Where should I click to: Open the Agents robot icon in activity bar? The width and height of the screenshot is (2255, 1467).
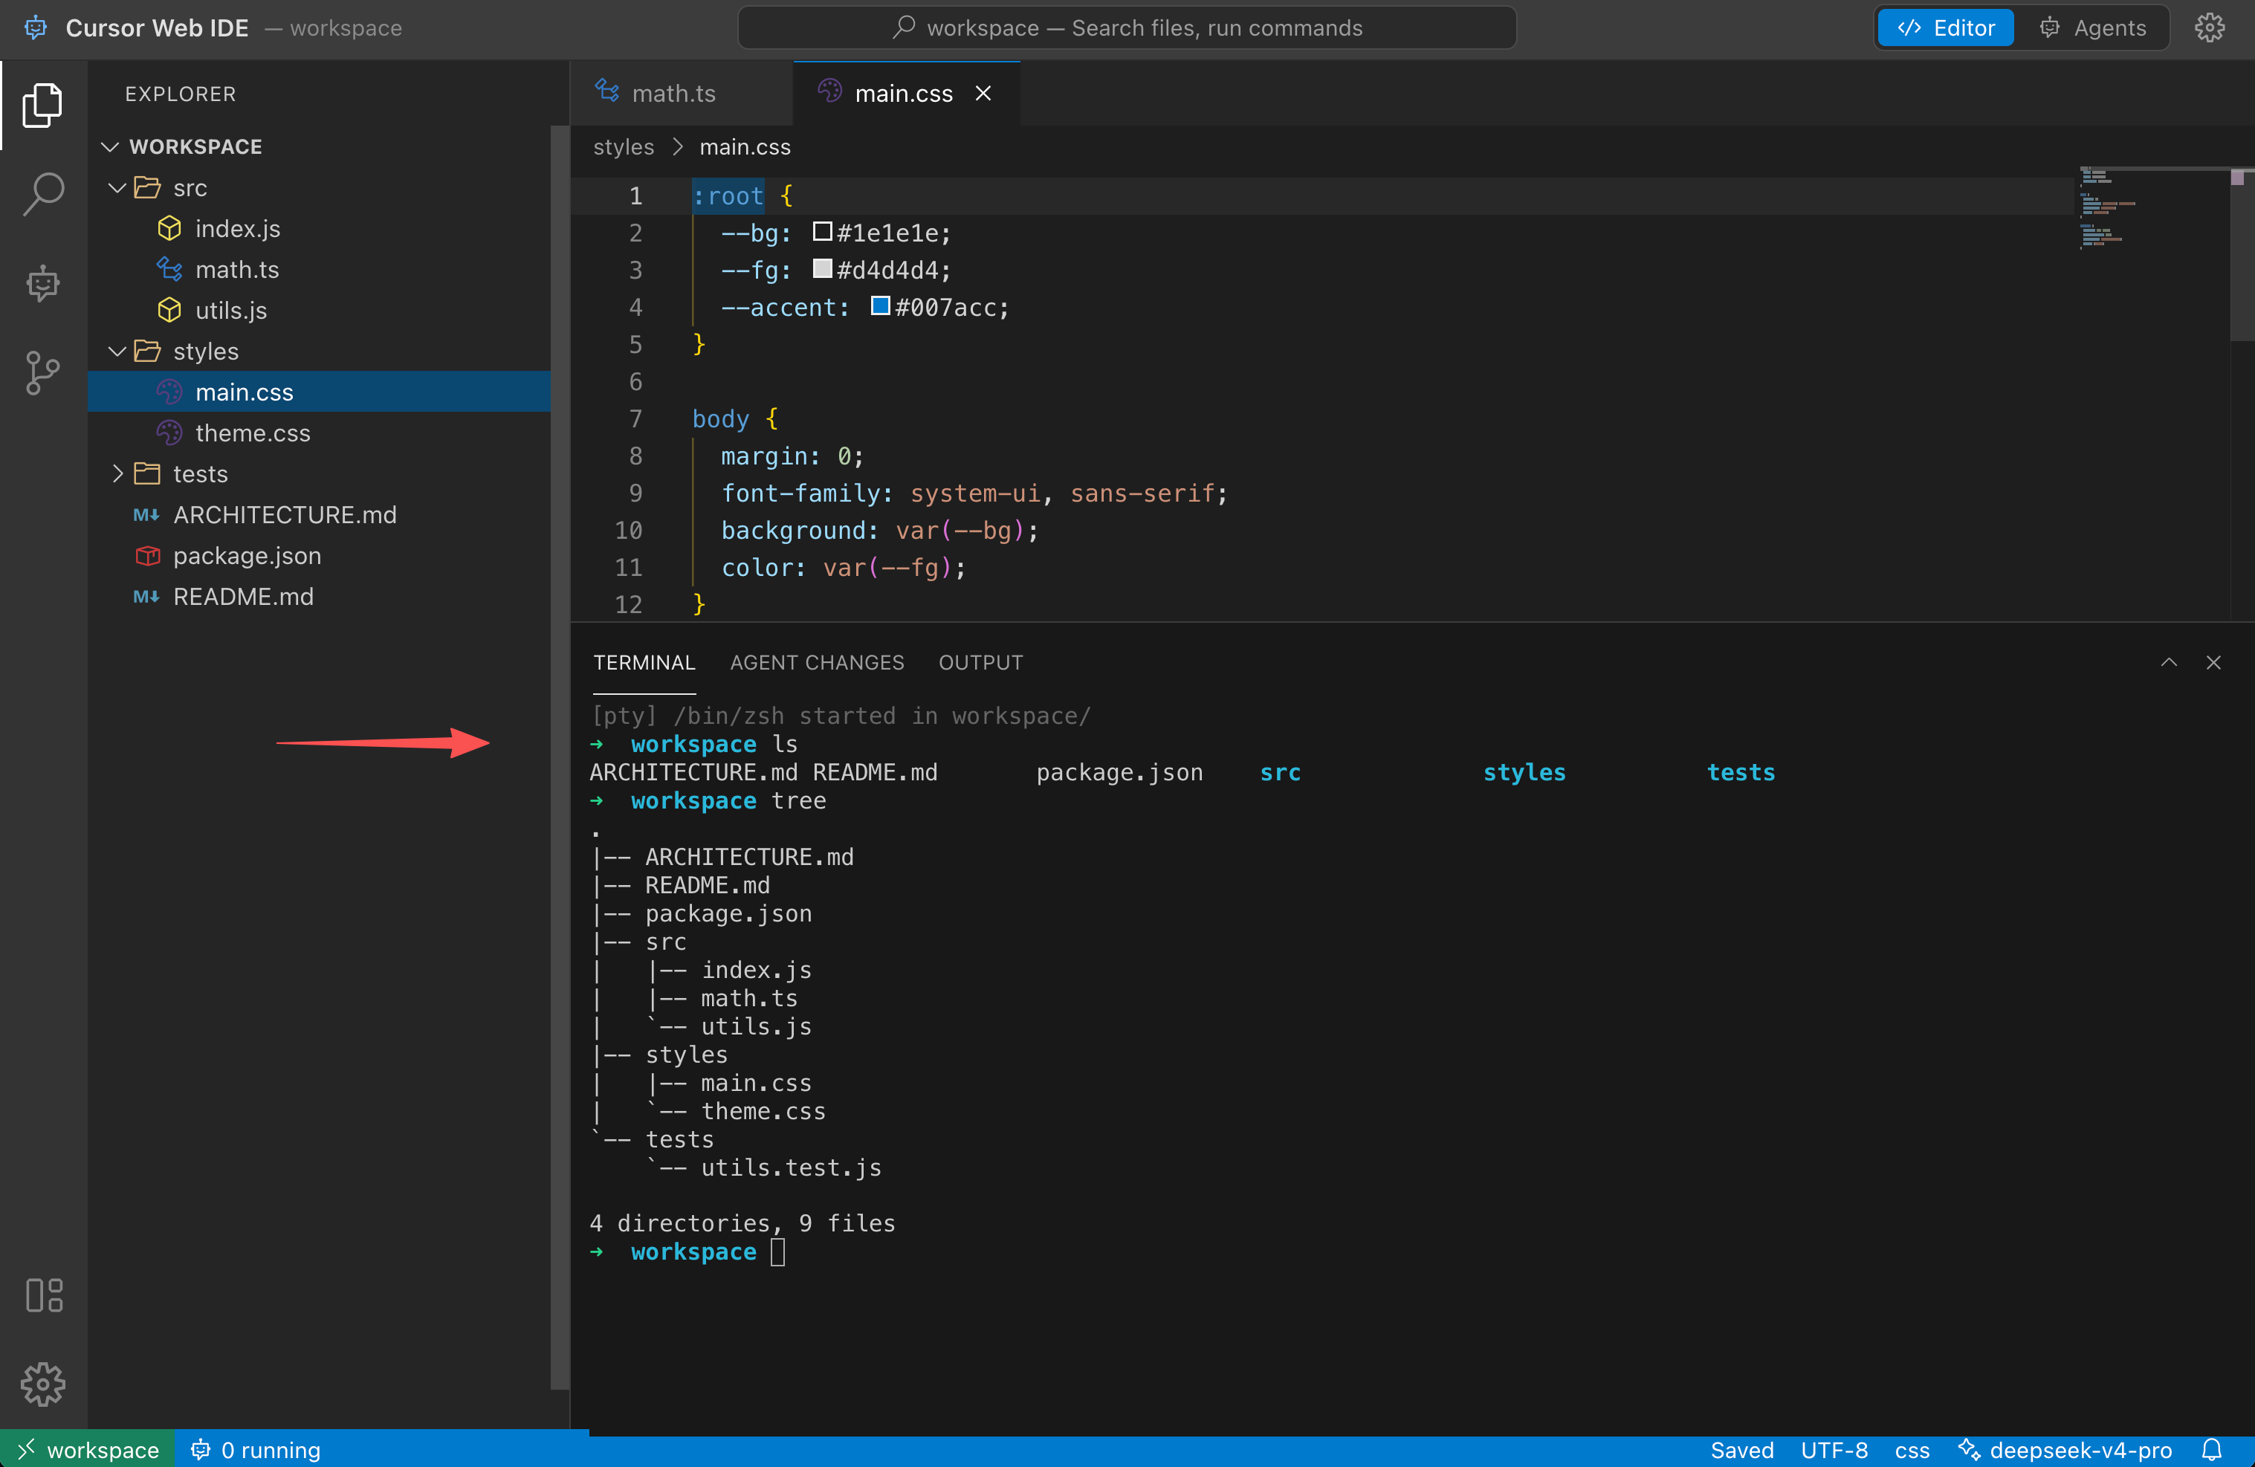(42, 283)
